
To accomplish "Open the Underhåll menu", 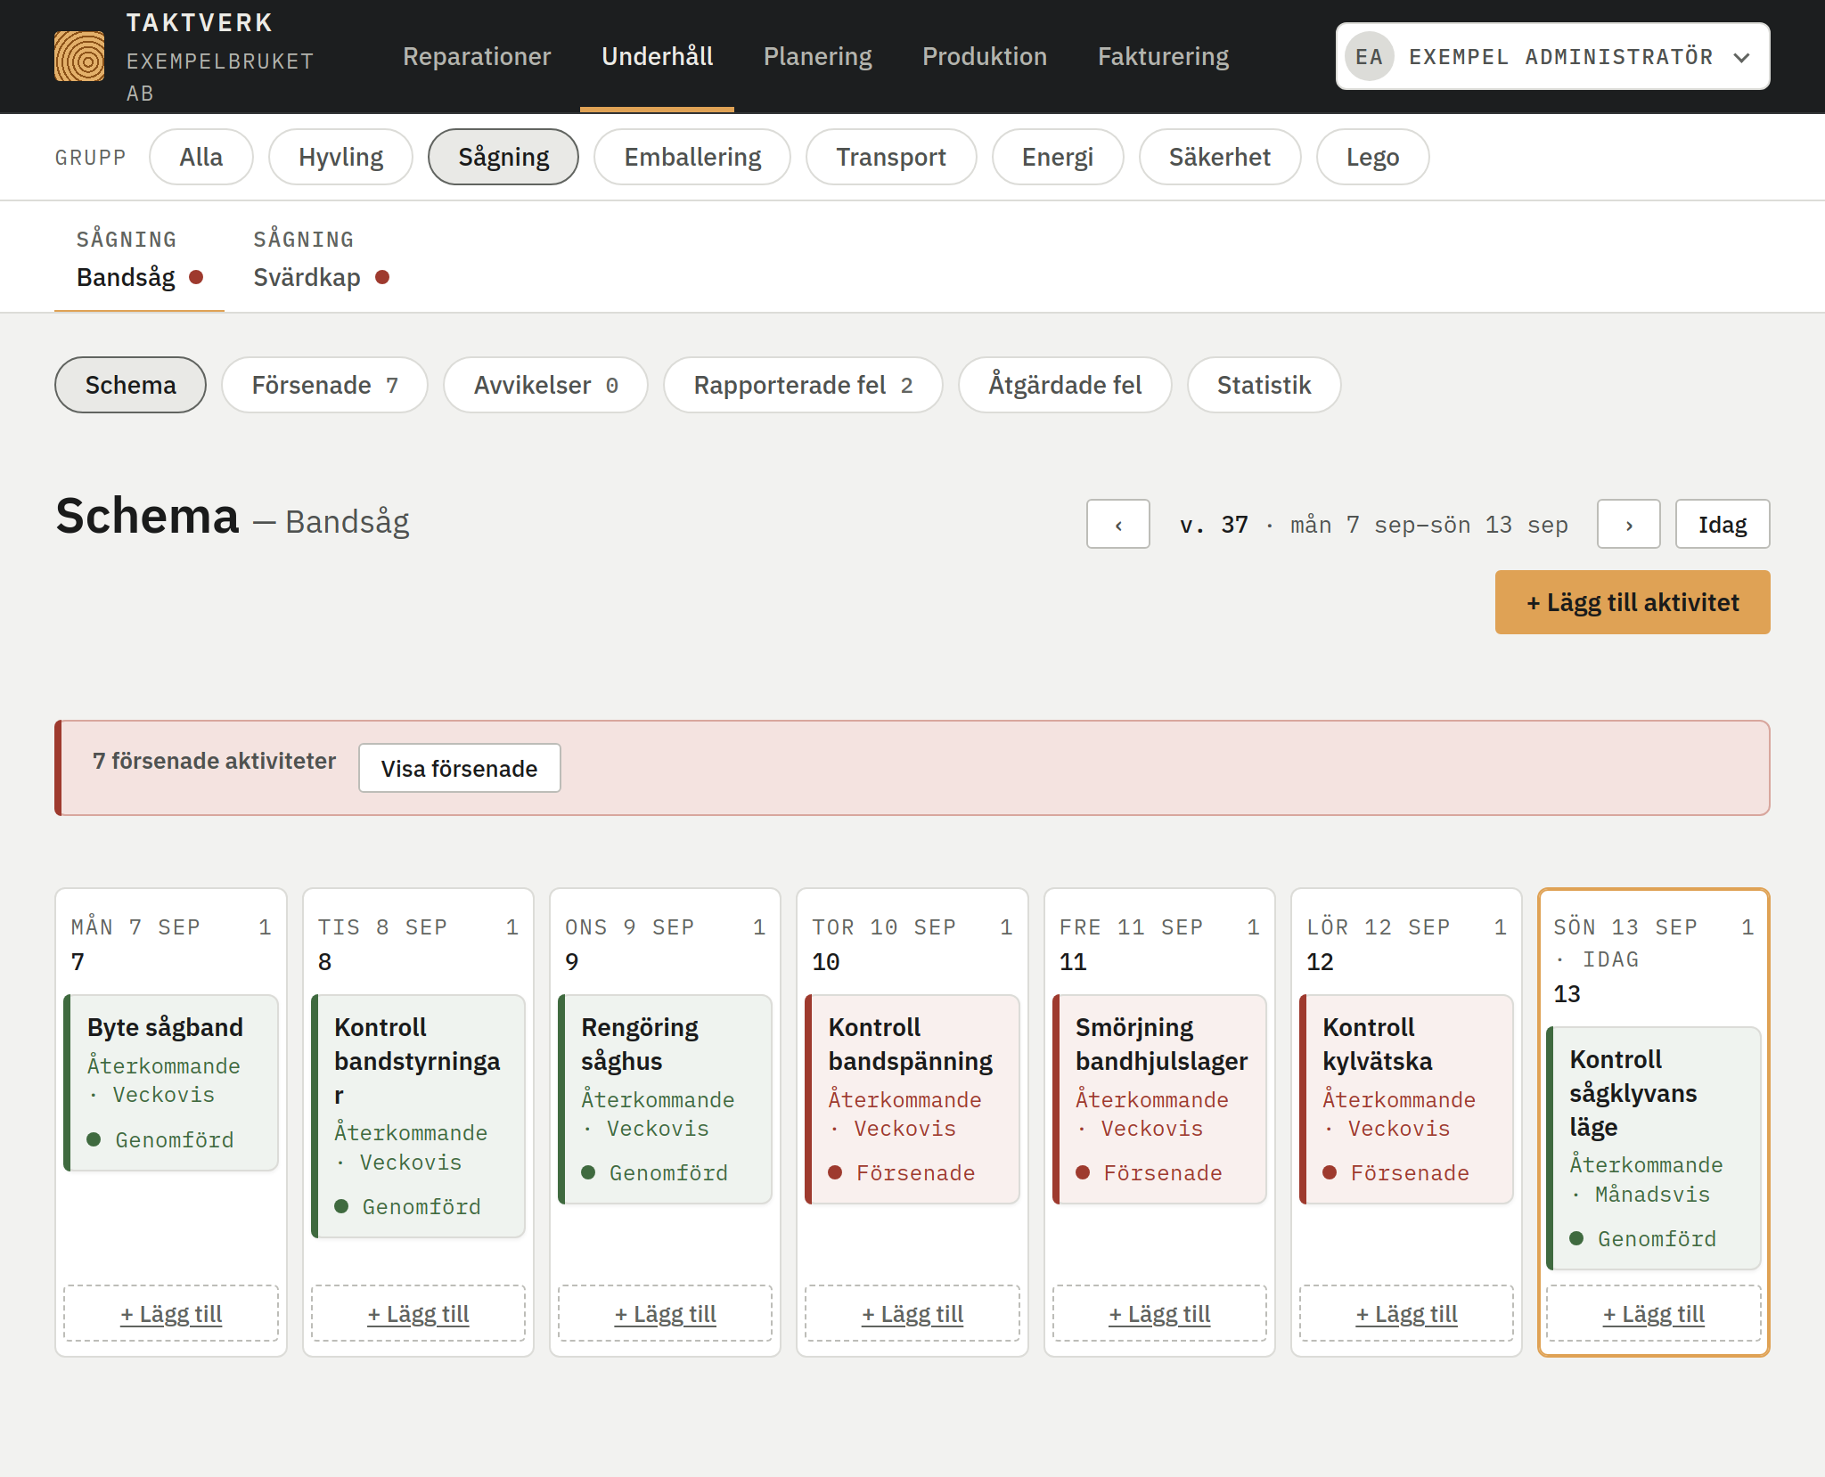I will [x=657, y=56].
